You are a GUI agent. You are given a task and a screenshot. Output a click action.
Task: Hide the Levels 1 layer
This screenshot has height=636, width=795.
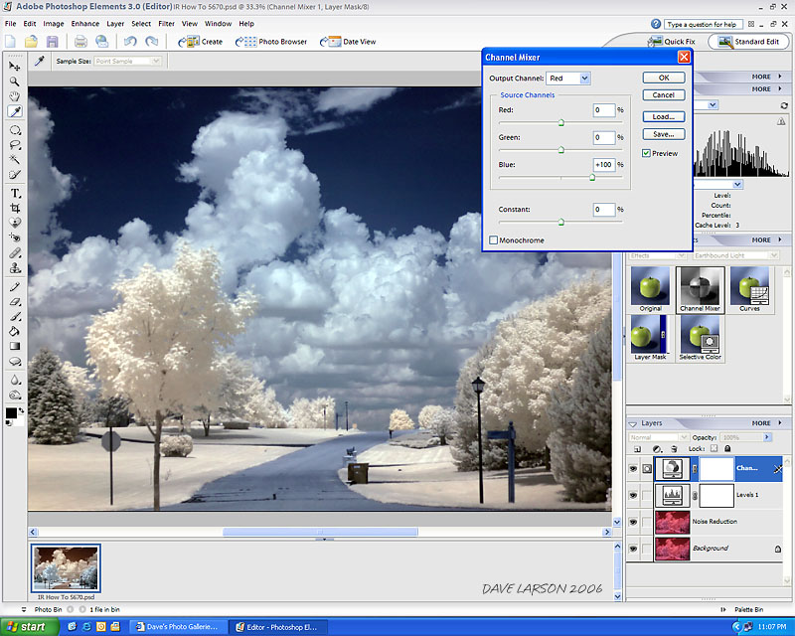tap(633, 495)
